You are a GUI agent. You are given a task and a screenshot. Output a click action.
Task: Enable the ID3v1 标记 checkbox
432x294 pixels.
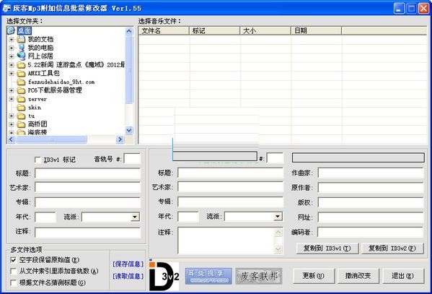pos(38,160)
